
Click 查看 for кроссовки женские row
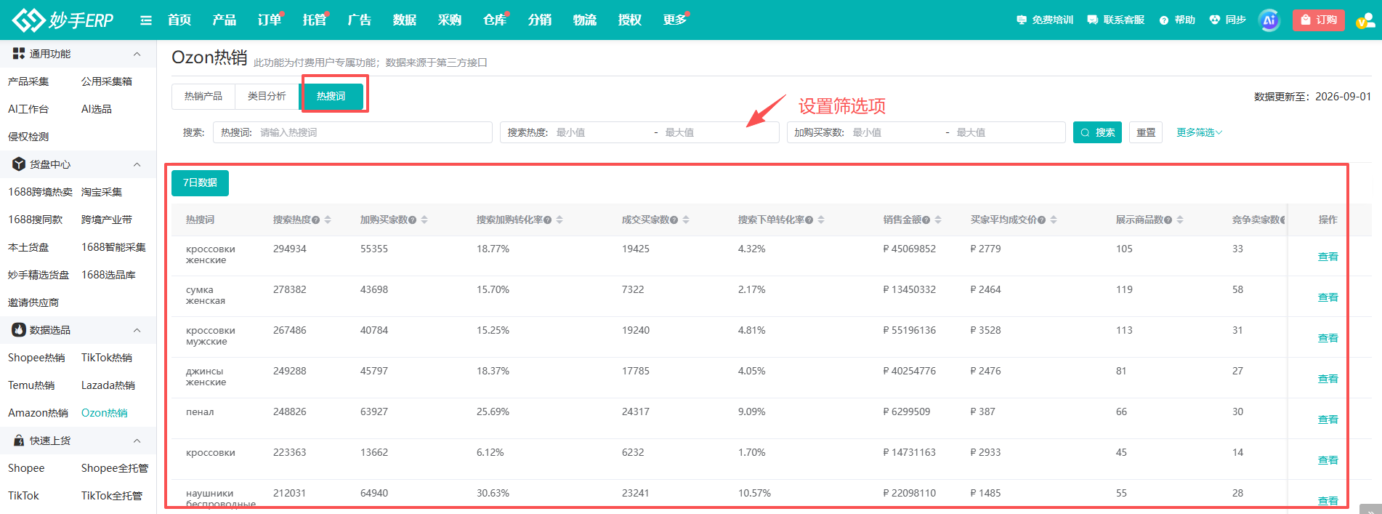pyautogui.click(x=1328, y=257)
